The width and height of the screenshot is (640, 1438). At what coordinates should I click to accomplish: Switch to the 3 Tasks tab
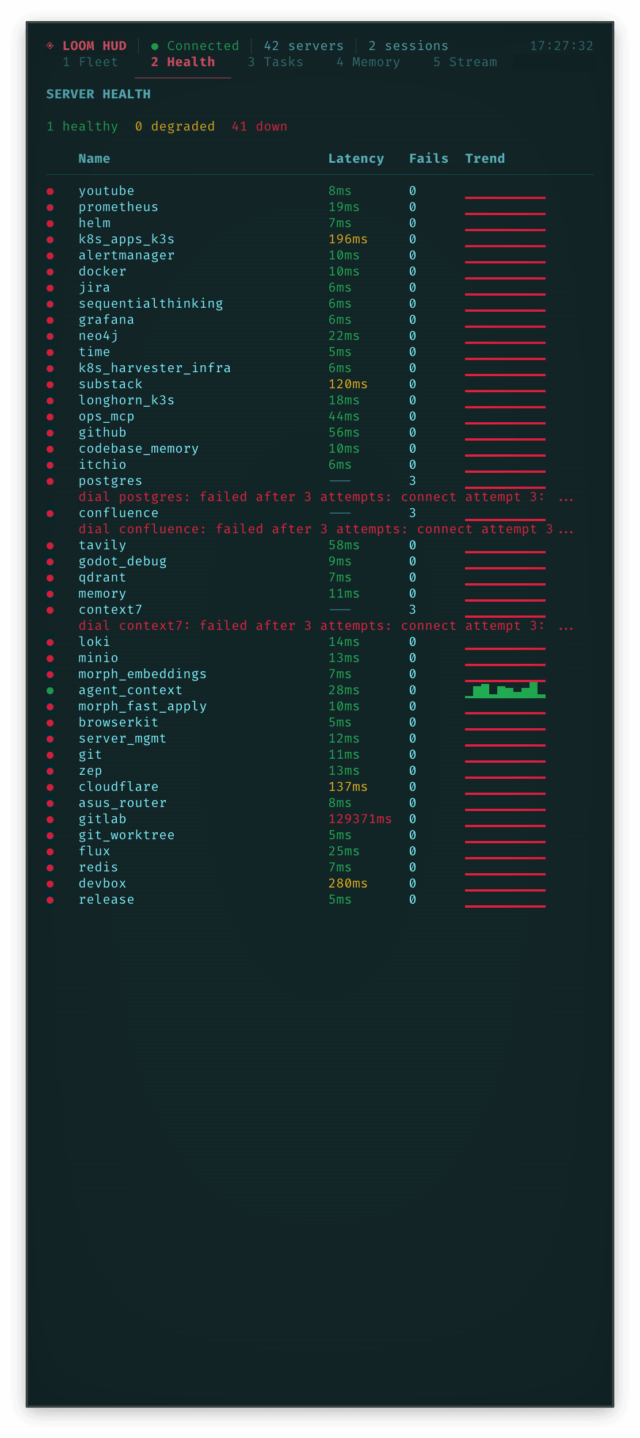point(276,62)
